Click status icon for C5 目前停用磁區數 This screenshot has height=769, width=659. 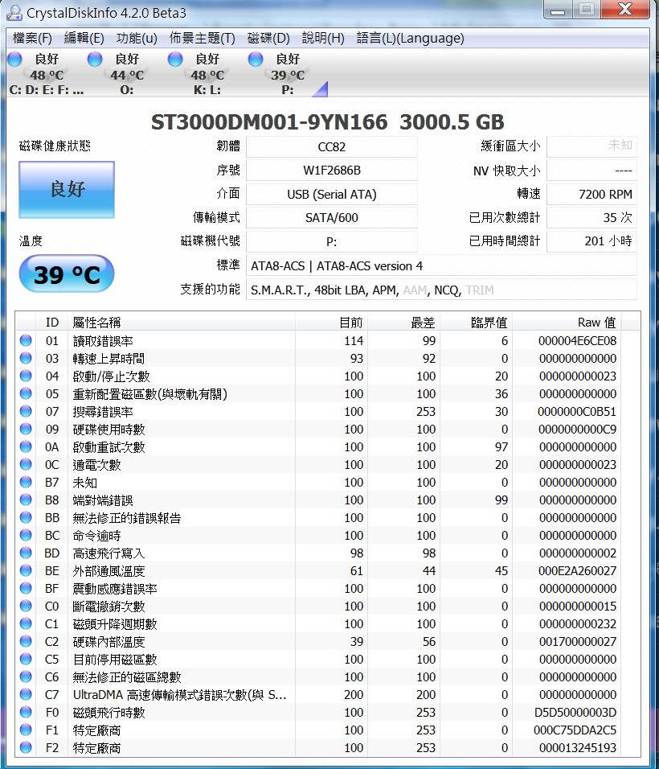pos(26,659)
